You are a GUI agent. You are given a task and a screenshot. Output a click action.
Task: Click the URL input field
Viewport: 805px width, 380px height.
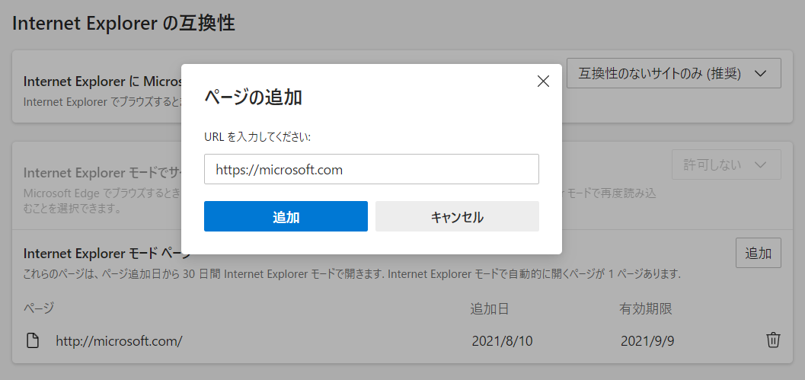[x=371, y=169]
